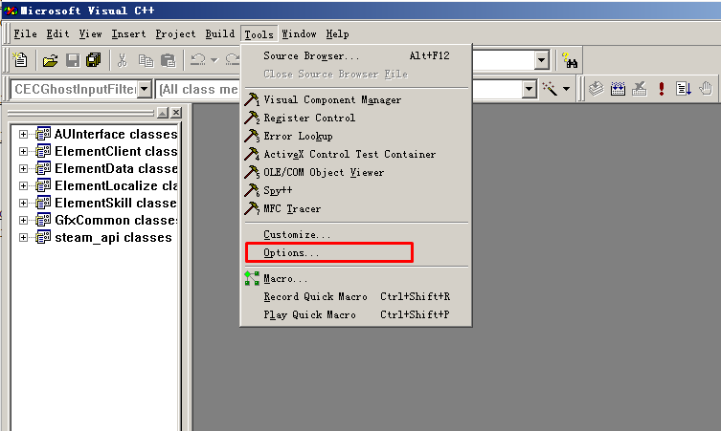The height and width of the screenshot is (431, 721).
Task: Click the Execute Program exclamation icon
Action: click(x=662, y=88)
